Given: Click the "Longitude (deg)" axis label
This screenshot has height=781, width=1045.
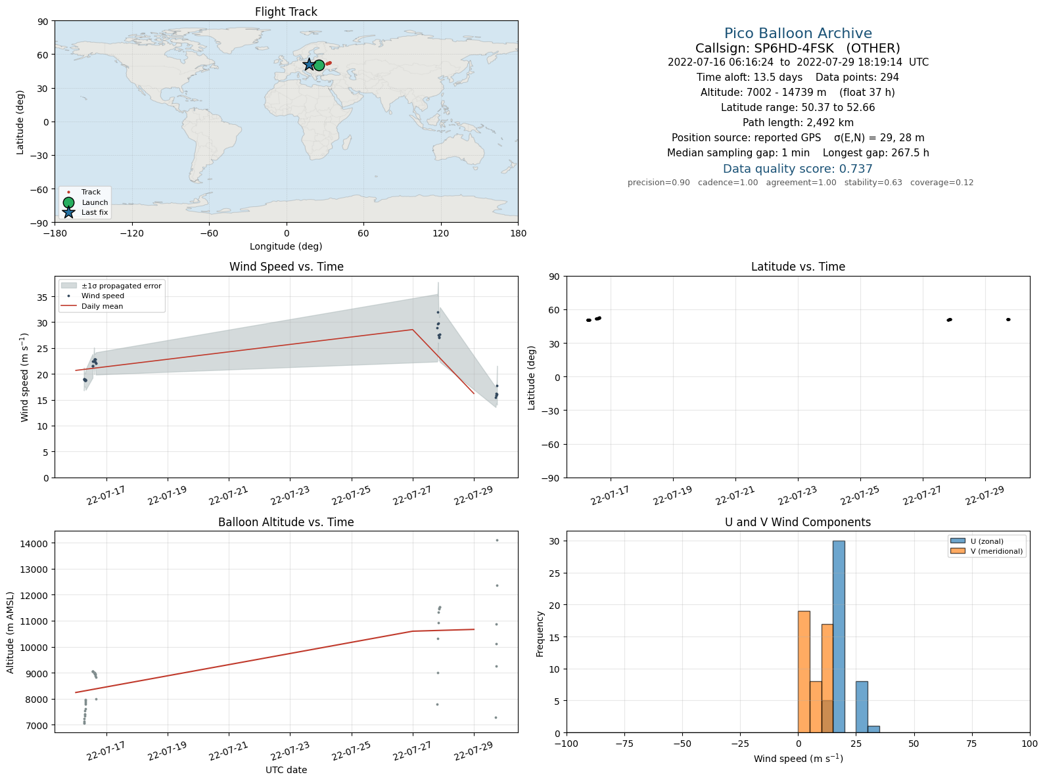Looking at the screenshot, I should 286,246.
